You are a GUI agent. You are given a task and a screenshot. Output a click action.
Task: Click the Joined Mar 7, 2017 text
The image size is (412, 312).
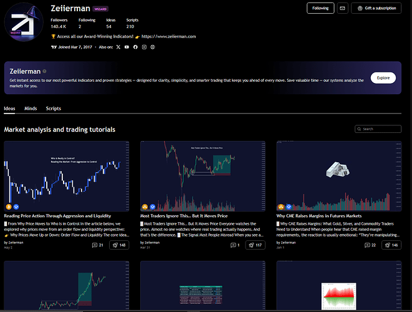click(x=75, y=47)
